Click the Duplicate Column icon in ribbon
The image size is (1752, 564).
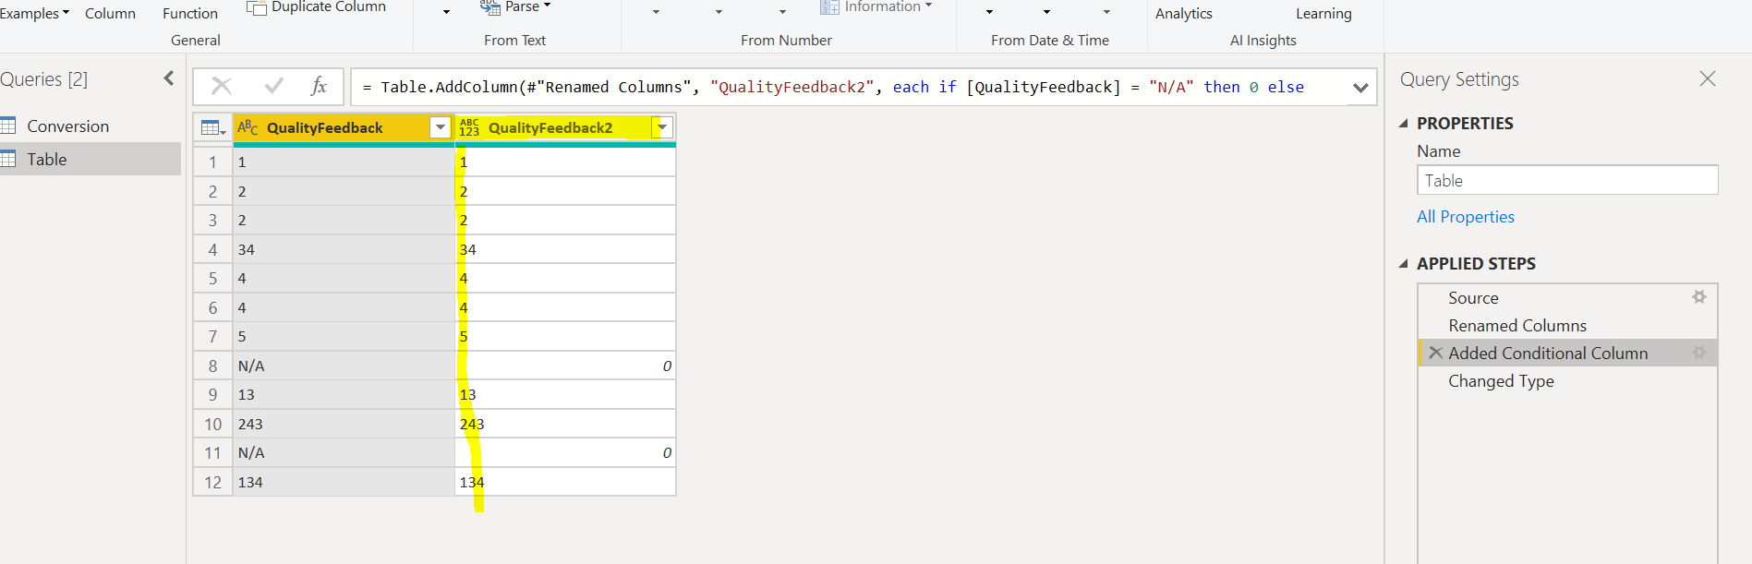coord(256,7)
